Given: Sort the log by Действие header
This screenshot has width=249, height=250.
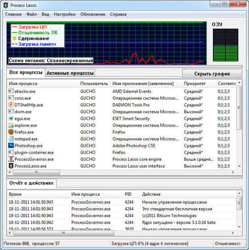Looking at the screenshot, I should tap(188, 194).
